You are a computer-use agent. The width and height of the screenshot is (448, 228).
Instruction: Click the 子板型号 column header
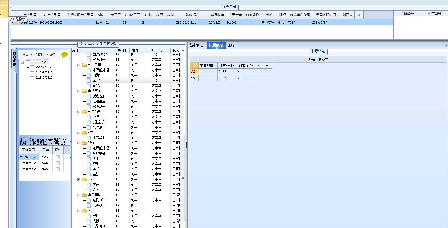pyautogui.click(x=28, y=150)
